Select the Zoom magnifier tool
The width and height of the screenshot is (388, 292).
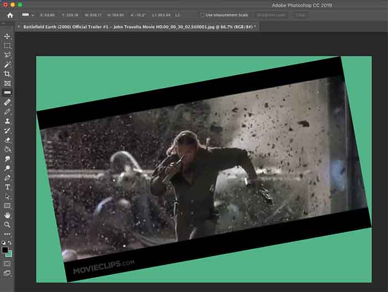pos(7,224)
